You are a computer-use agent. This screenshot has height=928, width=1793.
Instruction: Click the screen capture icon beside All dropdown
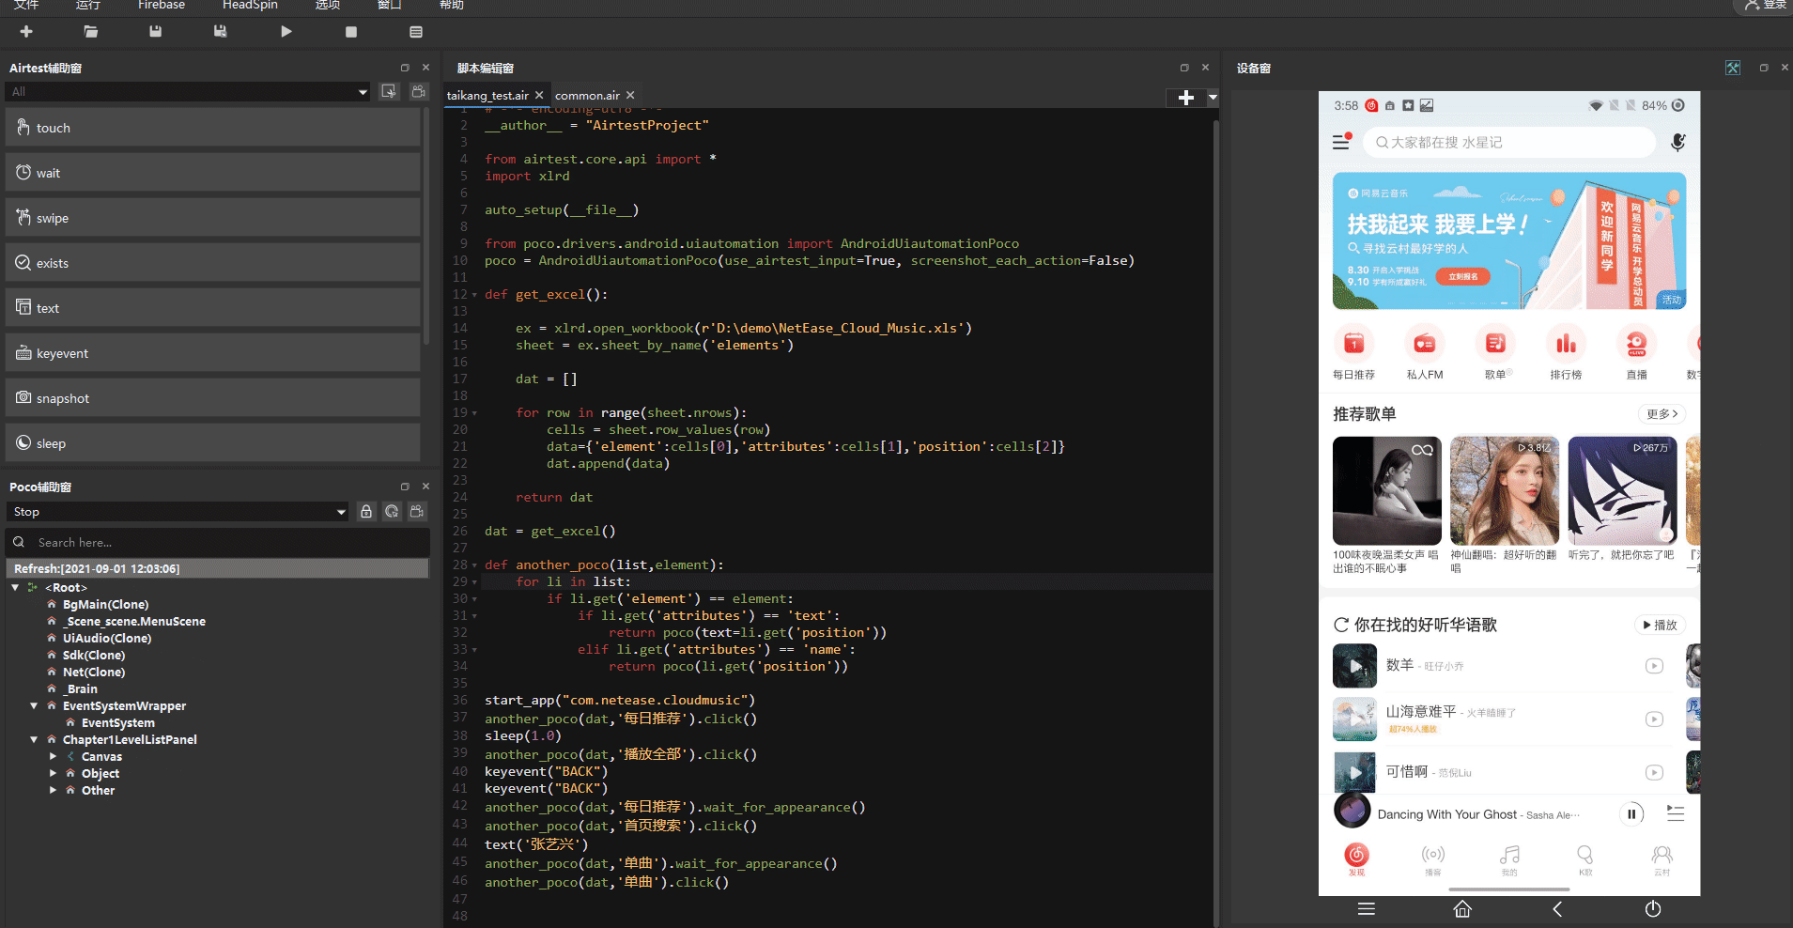click(x=389, y=91)
